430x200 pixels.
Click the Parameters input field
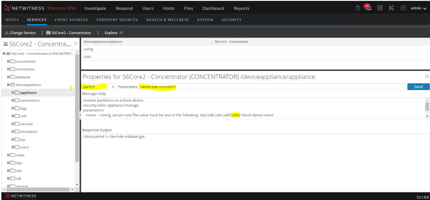click(x=272, y=87)
